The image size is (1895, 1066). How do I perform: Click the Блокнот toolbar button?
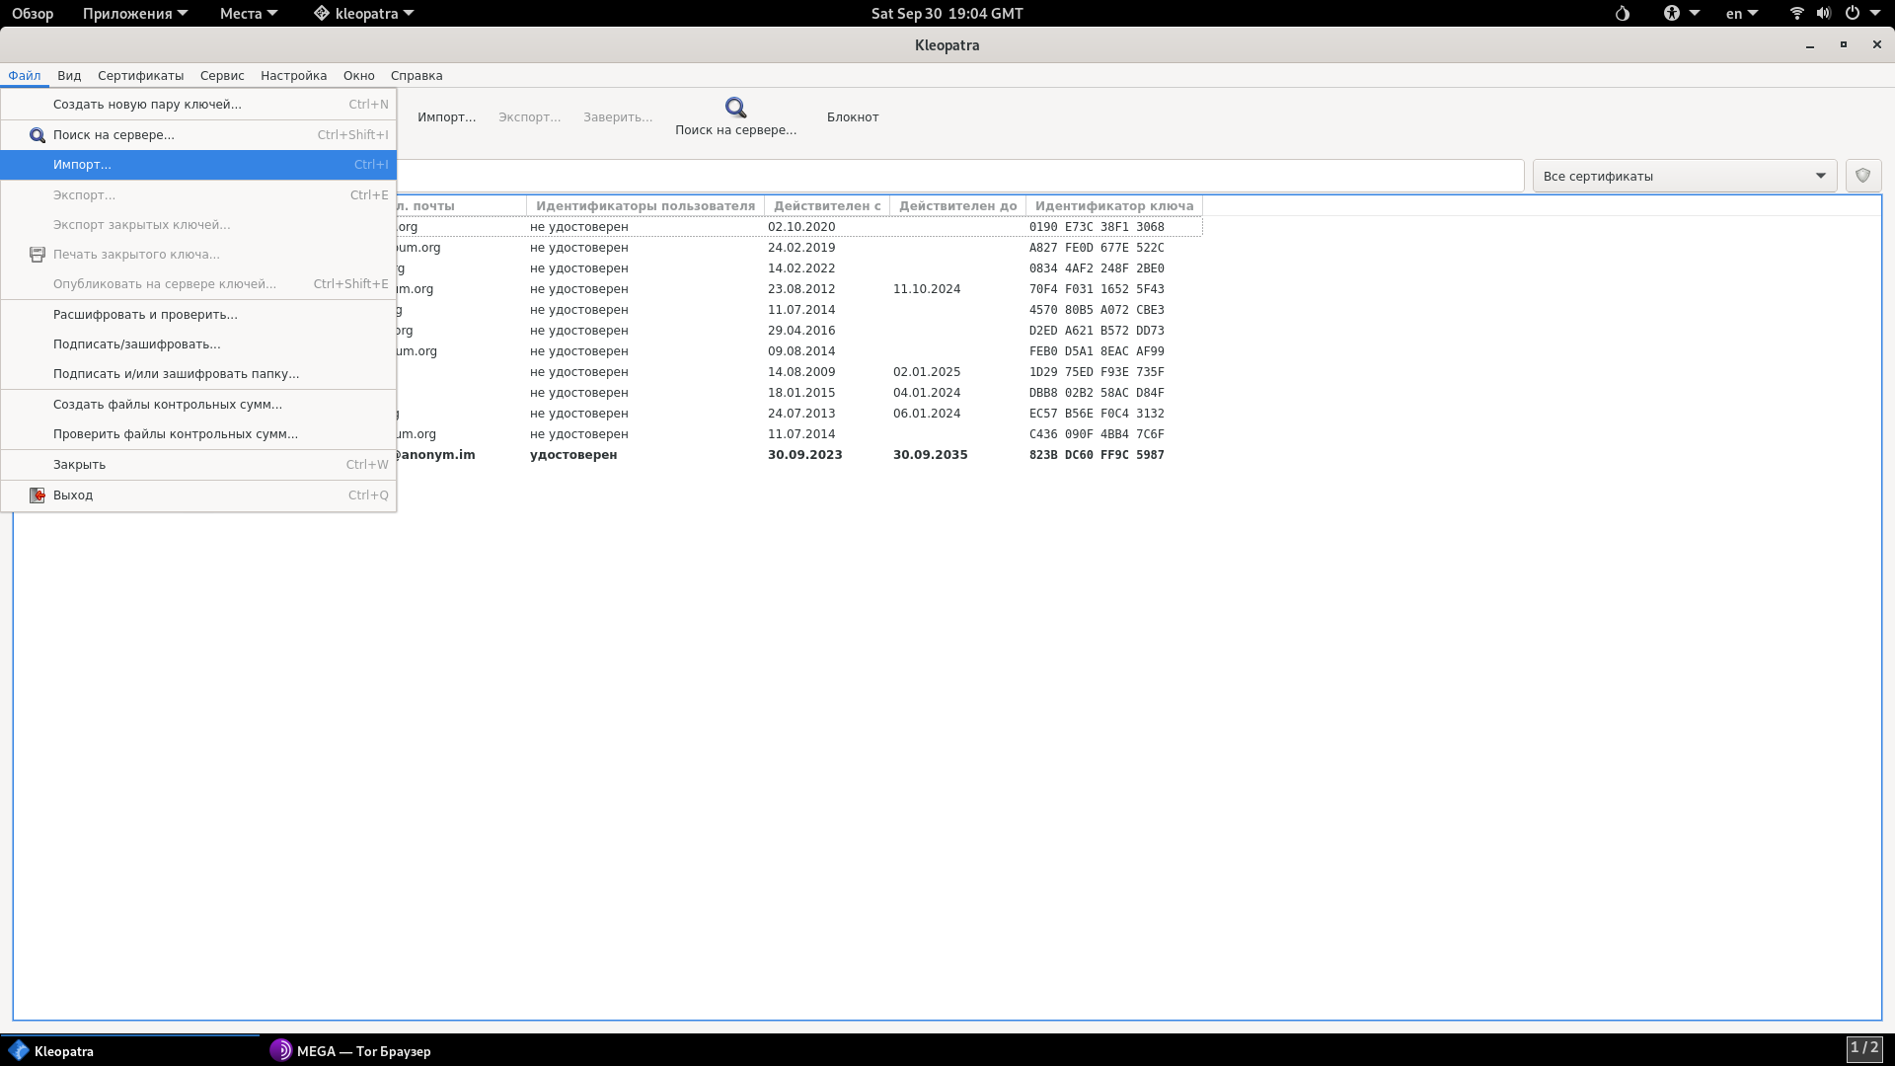tap(853, 117)
